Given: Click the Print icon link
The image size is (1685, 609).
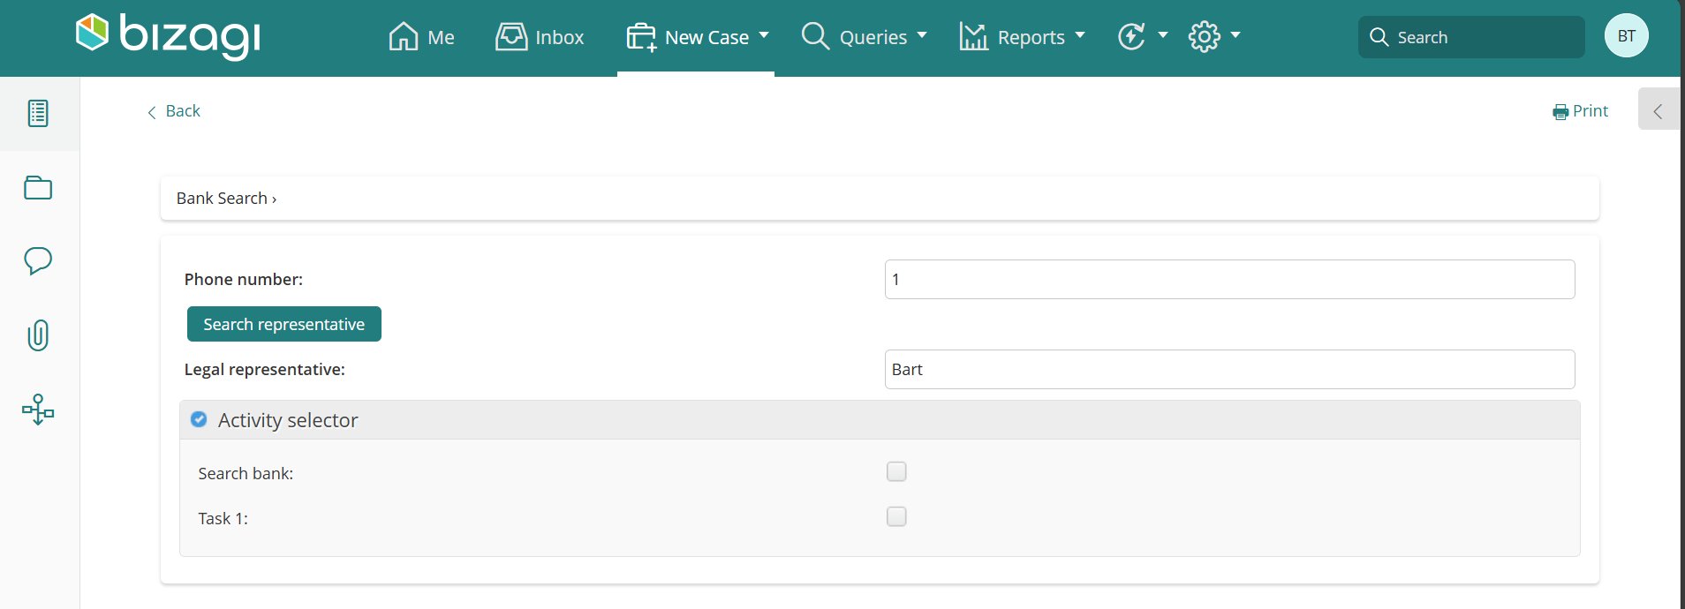Looking at the screenshot, I should click(1580, 111).
